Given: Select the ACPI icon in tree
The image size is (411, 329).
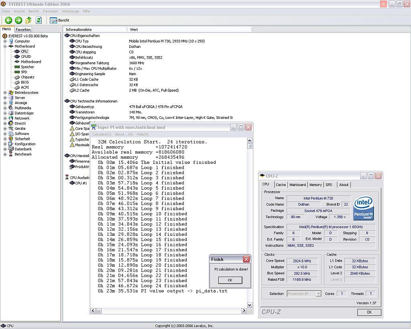Looking at the screenshot, I should pyautogui.click(x=17, y=87).
